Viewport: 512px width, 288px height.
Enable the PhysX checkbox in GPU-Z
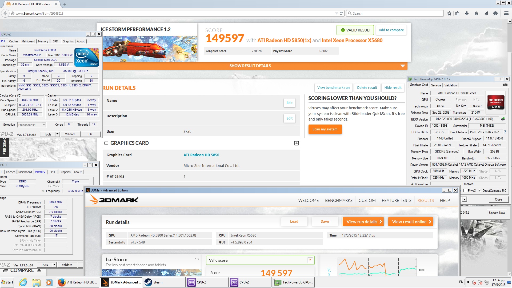465,190
